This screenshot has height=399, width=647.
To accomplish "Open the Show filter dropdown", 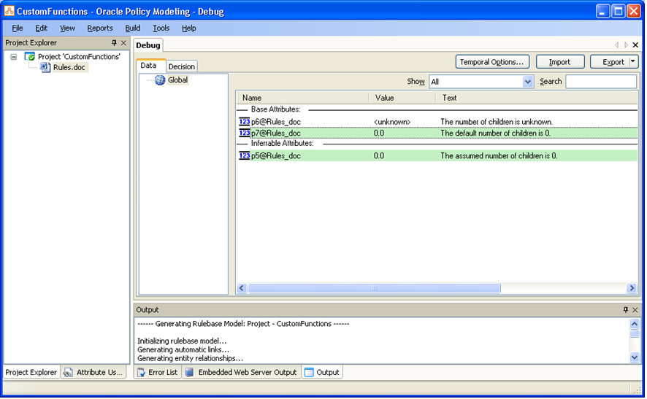I will (527, 82).
